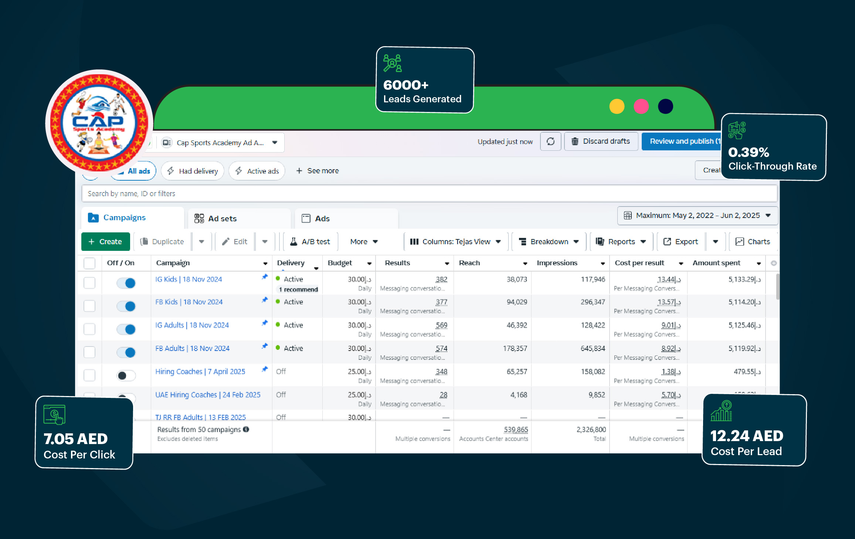Click the plus icon beside See more
855x539 pixels.
coord(299,171)
